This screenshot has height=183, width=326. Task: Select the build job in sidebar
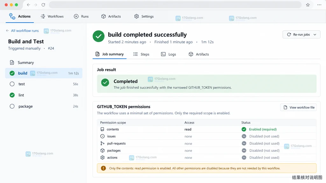tap(44, 73)
